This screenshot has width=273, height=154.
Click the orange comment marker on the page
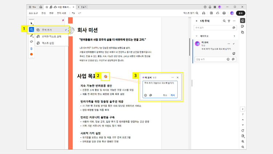(106, 77)
